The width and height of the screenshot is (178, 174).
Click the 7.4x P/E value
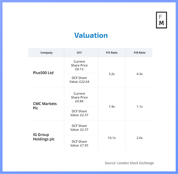point(112,107)
